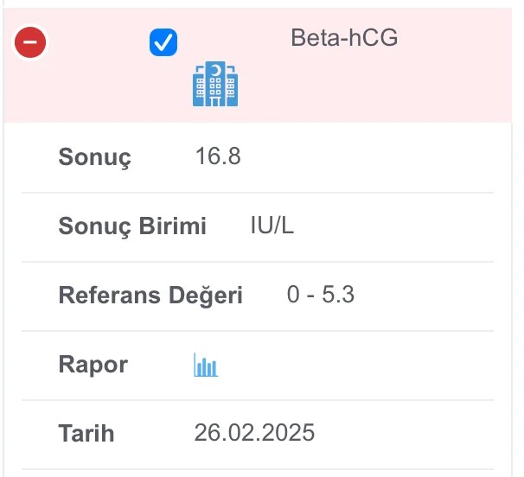Image resolution: width=524 pixels, height=477 pixels.
Task: Select the Rapor label
Action: pos(93,365)
